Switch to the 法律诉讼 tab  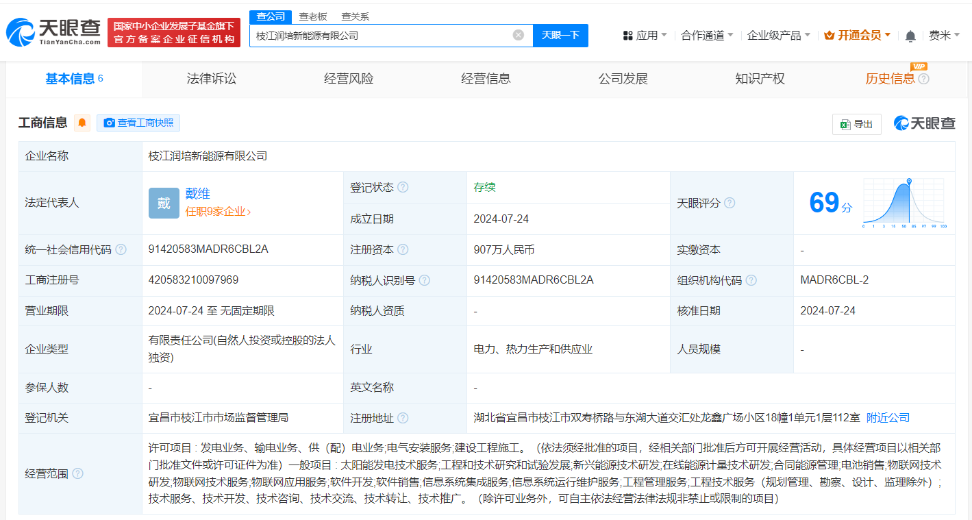tap(210, 78)
